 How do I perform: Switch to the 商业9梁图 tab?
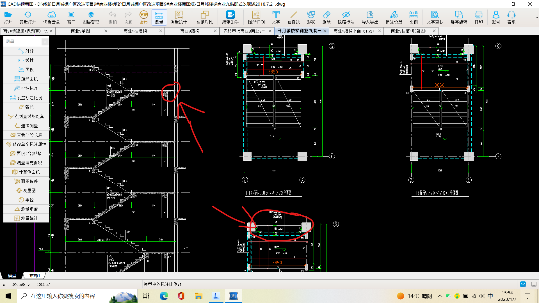(x=80, y=31)
